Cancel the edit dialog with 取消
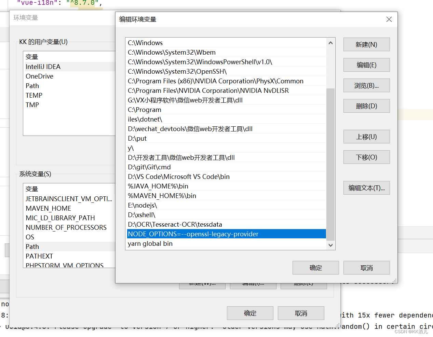This screenshot has width=433, height=337. (366, 268)
